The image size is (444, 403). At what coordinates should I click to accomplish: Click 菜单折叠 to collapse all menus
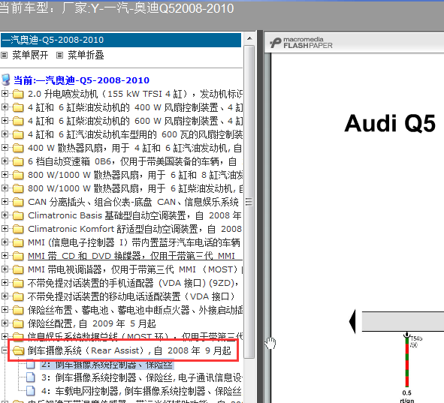[86, 55]
